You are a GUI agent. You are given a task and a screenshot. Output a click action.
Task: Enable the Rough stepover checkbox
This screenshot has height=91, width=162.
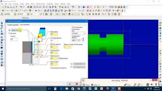(51, 38)
